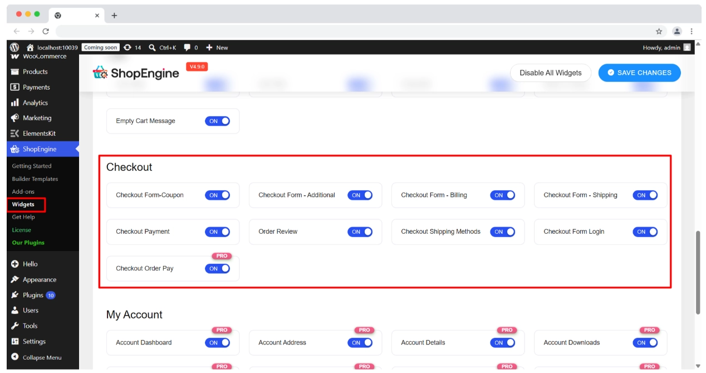Toggle the Account Details switch
The width and height of the screenshot is (706, 373).
pos(502,342)
